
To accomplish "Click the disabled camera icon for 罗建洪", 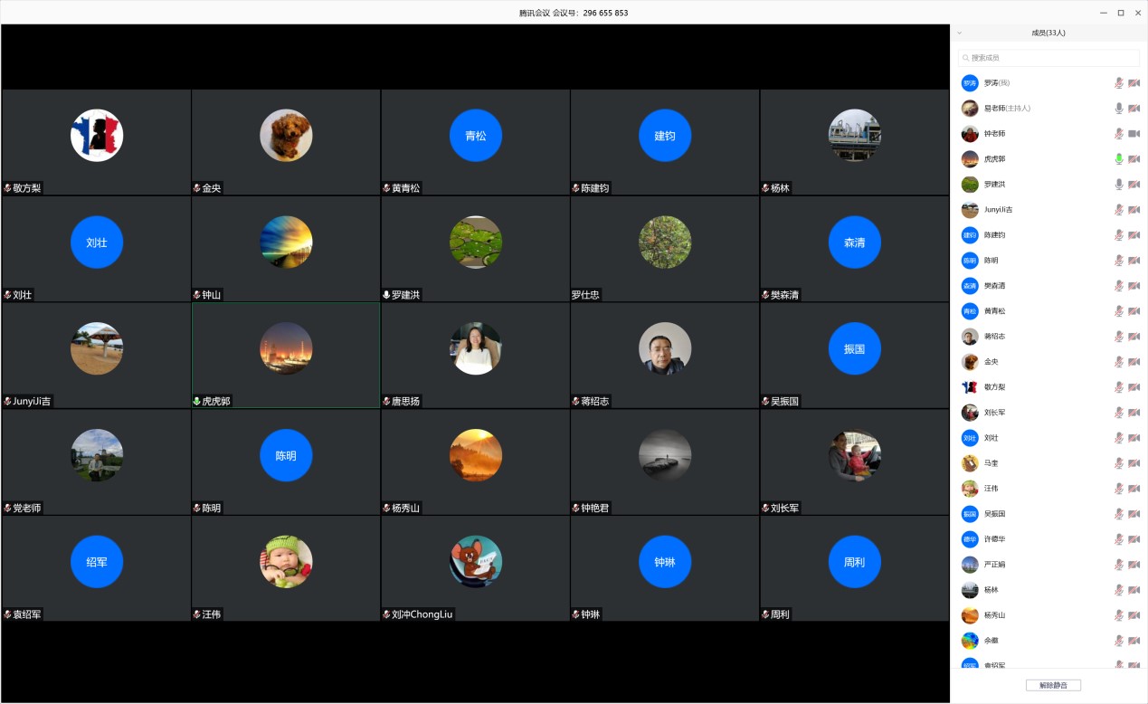I will point(1134,185).
